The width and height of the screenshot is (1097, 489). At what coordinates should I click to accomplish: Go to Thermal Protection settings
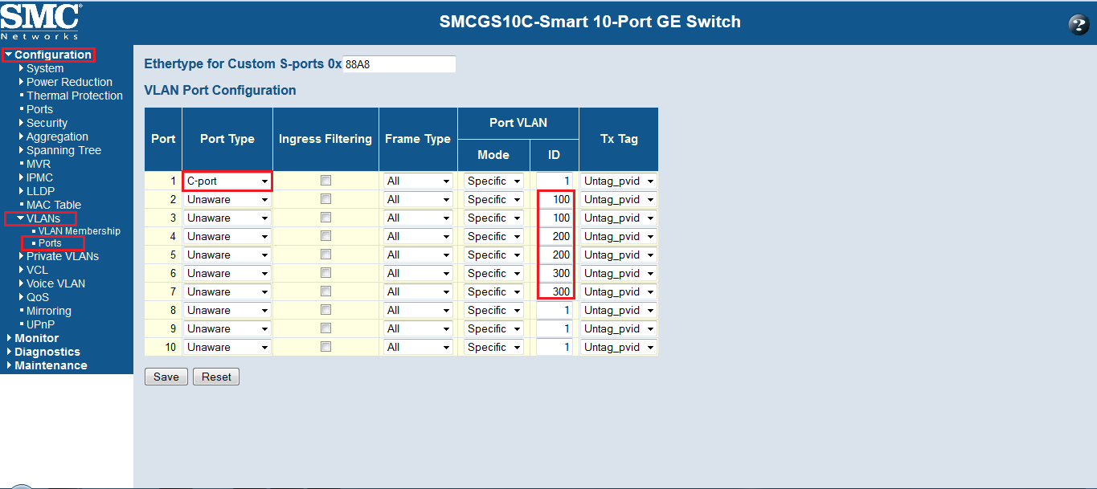(74, 96)
